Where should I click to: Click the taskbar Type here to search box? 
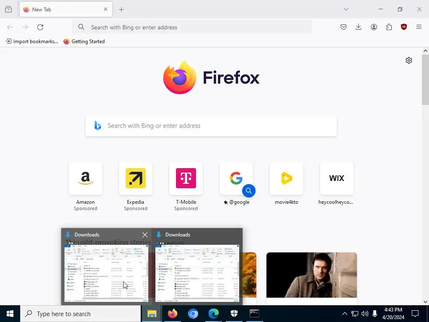coord(80,314)
